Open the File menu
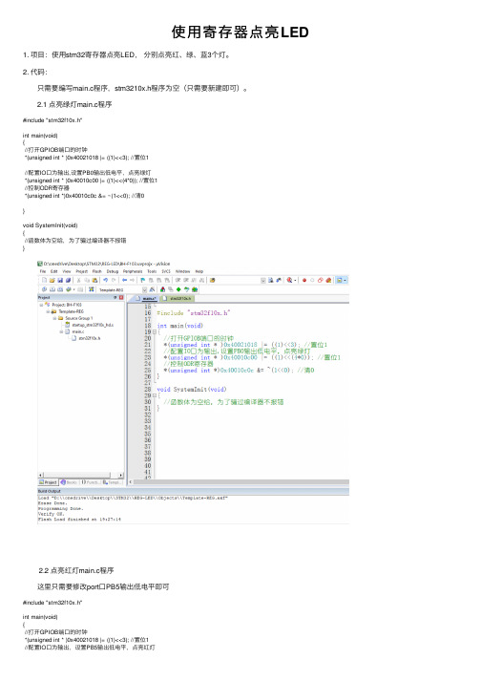This screenshot has height=681, width=481. [43, 271]
